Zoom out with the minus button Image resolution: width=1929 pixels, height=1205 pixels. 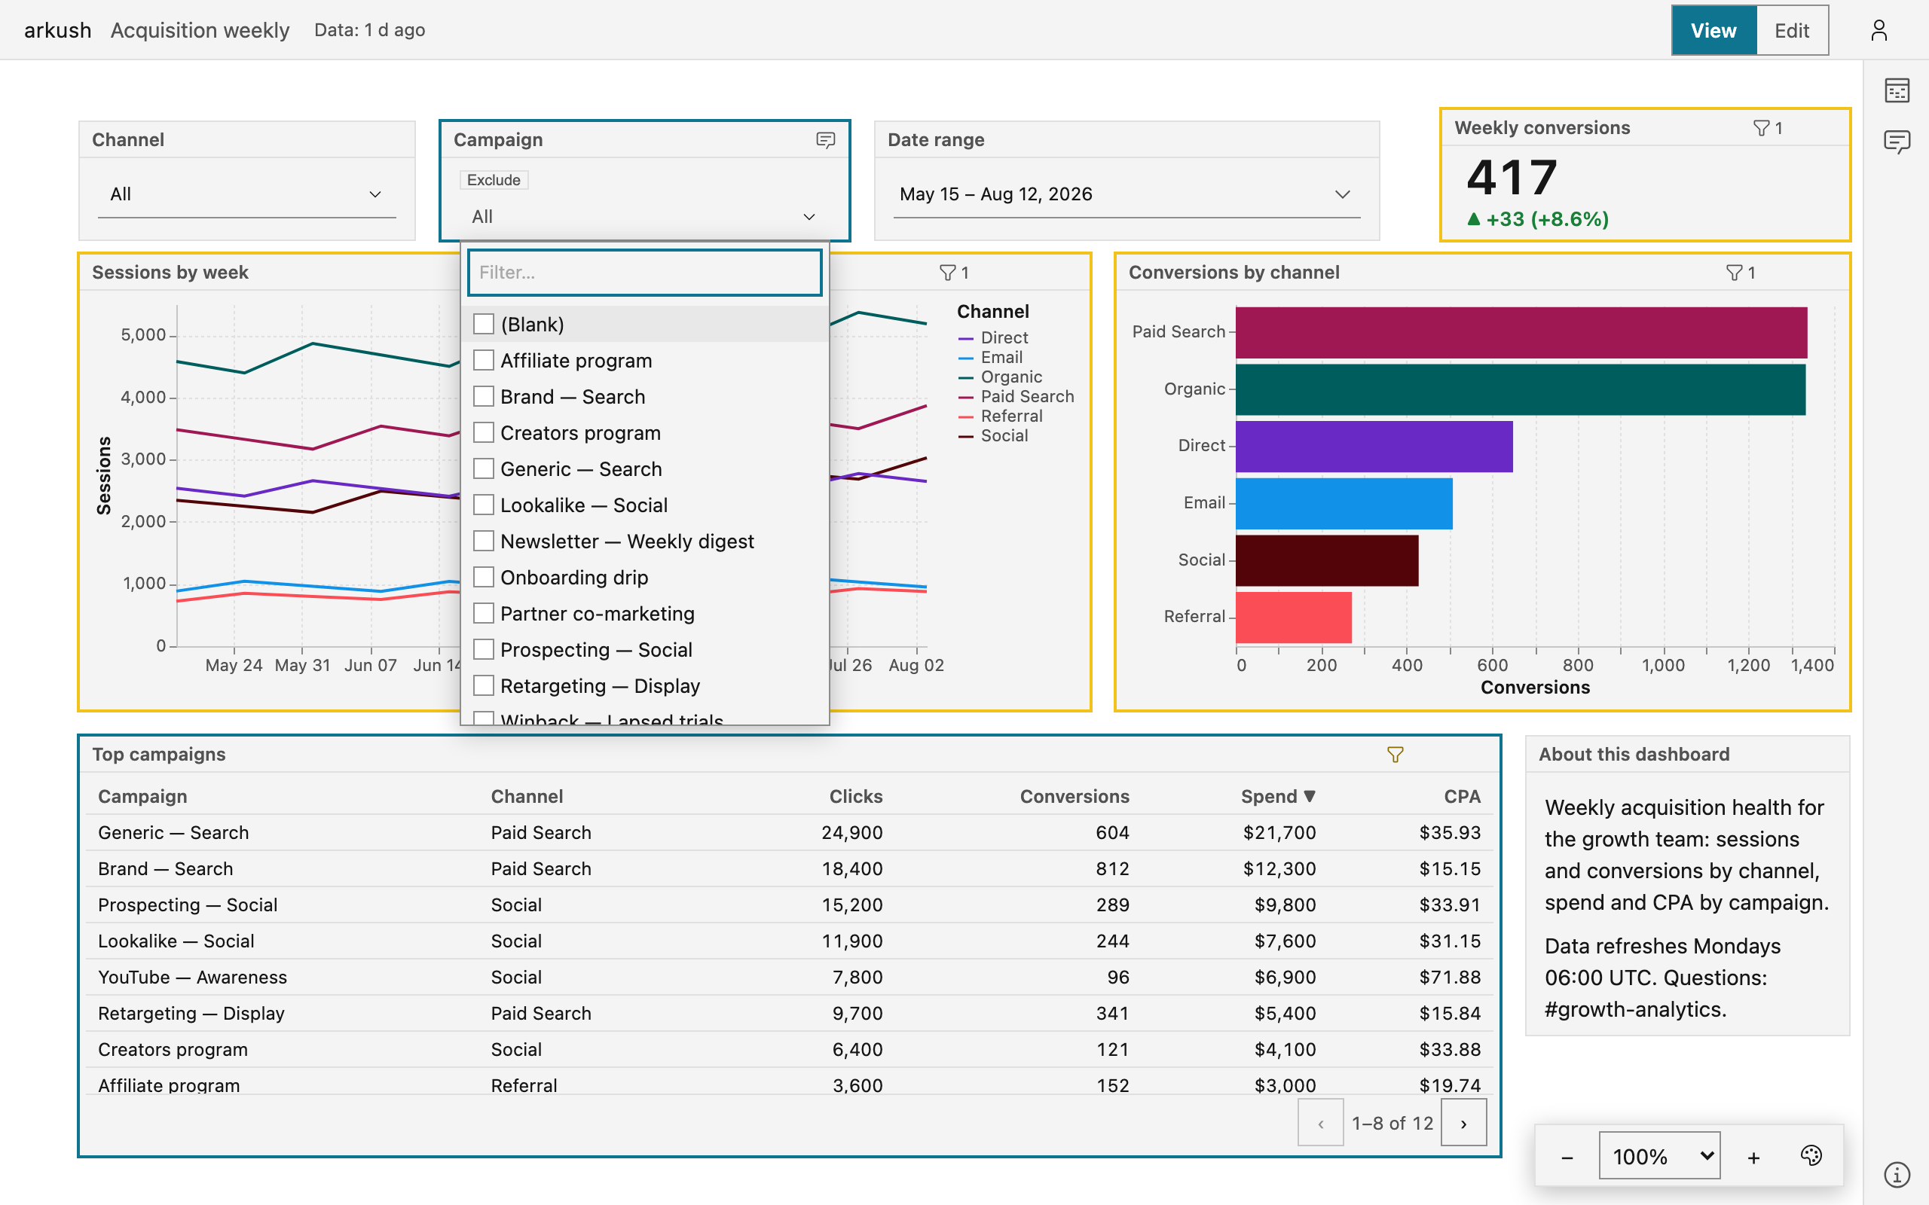tap(1567, 1158)
